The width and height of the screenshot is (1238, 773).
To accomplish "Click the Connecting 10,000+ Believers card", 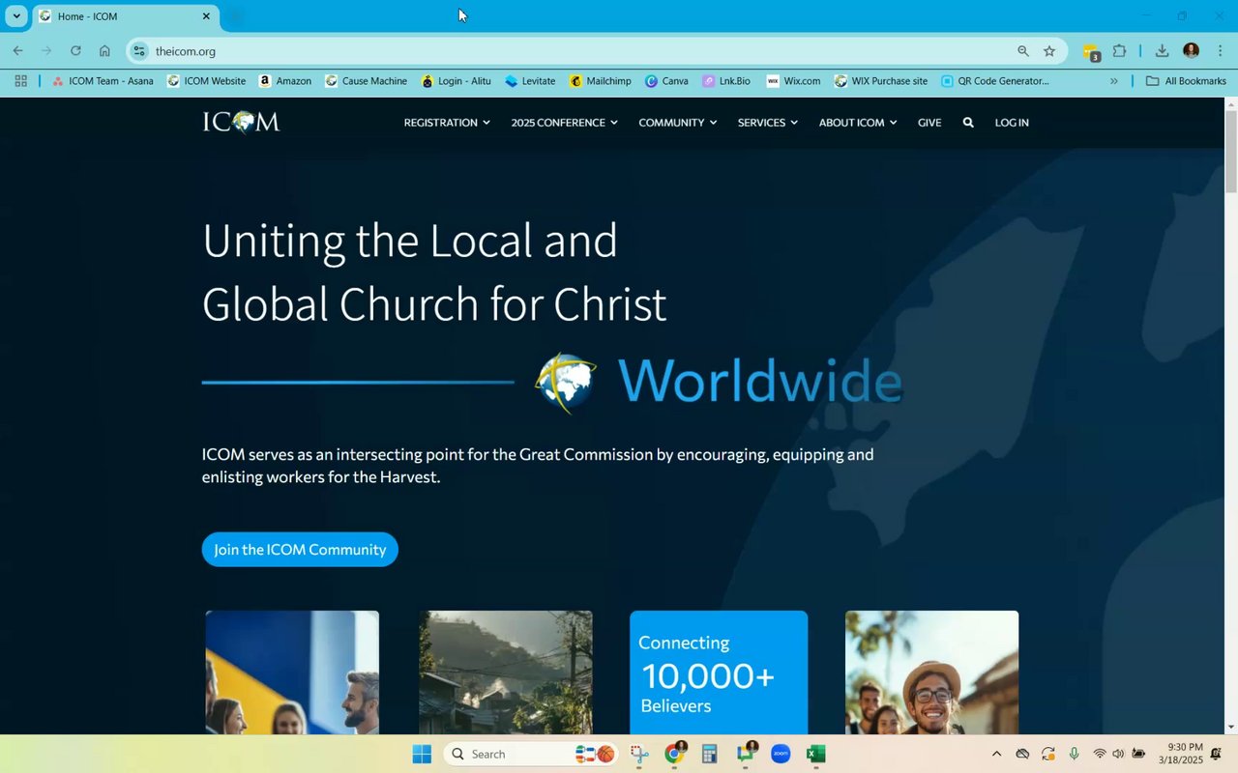I will (x=719, y=673).
